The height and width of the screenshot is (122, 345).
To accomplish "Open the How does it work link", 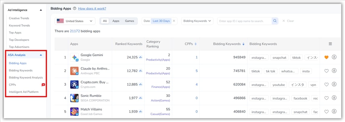I will 92,8.
